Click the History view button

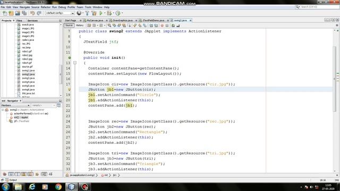coord(80,25)
